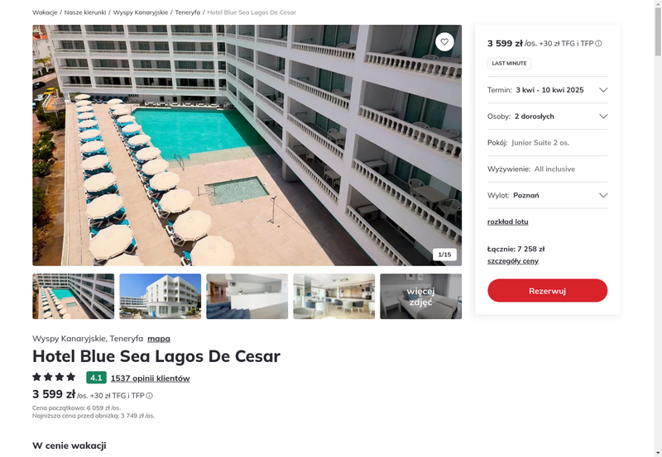The image size is (662, 457).
Task: Open the mapa link
Action: [x=159, y=339]
